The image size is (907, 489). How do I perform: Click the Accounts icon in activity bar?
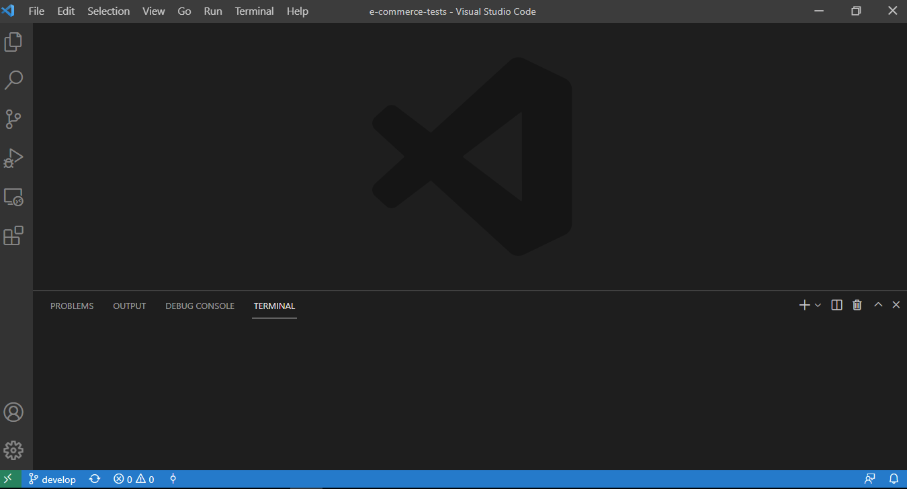point(13,412)
